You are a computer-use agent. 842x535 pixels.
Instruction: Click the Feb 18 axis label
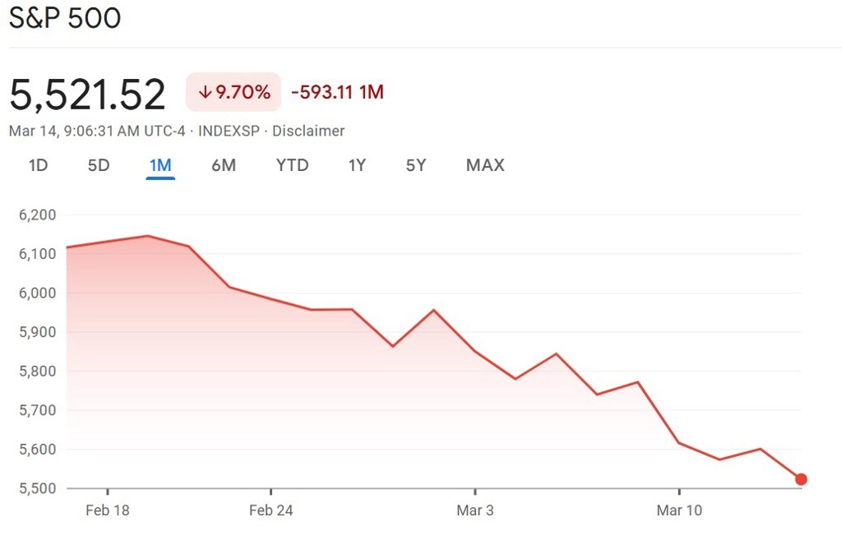[x=108, y=510]
